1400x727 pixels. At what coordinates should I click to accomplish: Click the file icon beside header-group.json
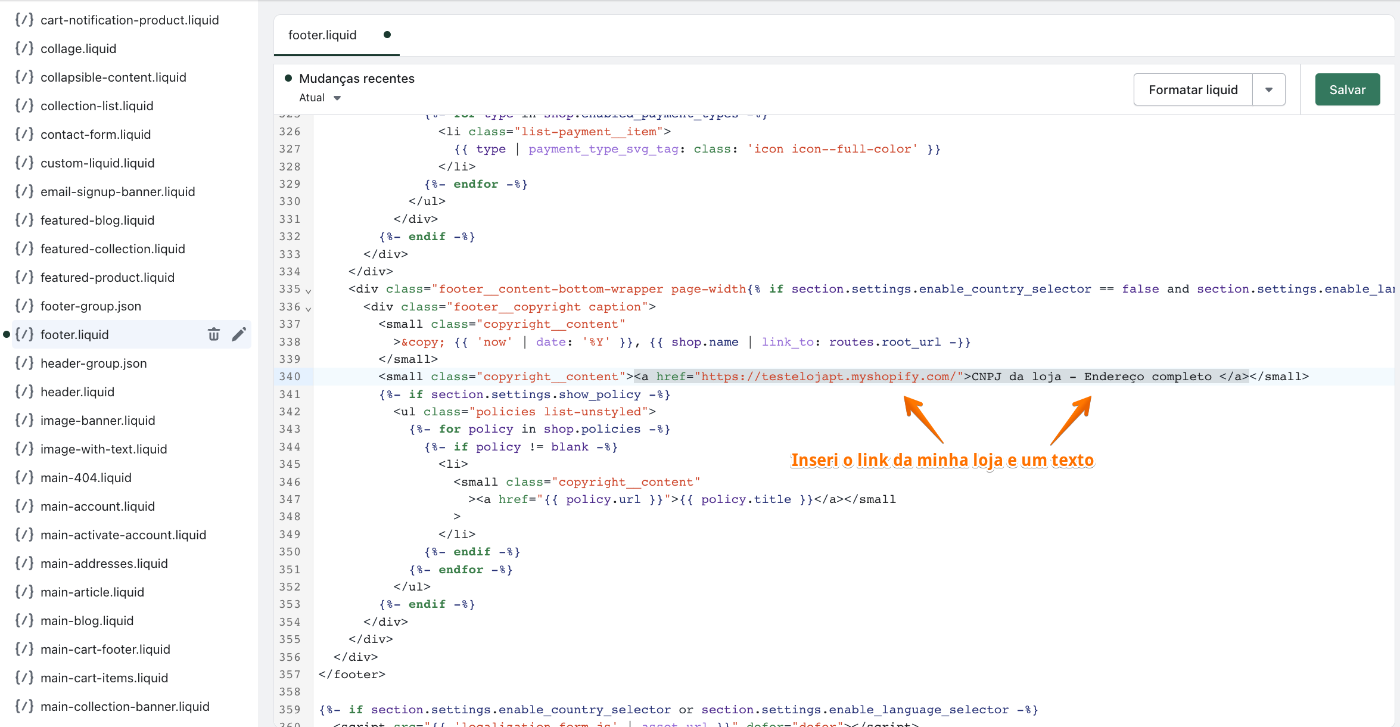click(24, 363)
